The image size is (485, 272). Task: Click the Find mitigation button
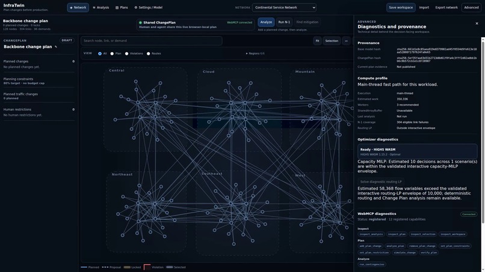(307, 22)
